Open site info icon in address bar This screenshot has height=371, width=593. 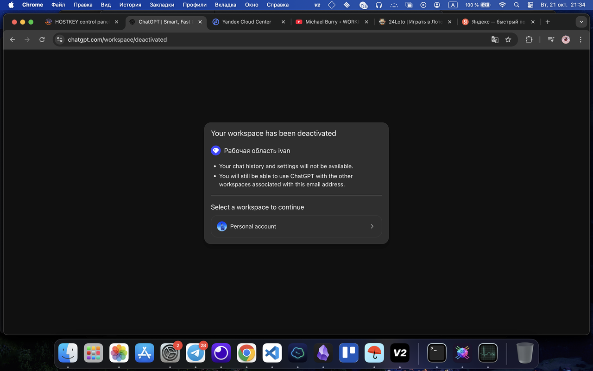tap(59, 39)
